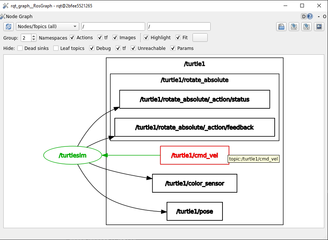
Task: Save graph as image icon
Action: coord(319,27)
